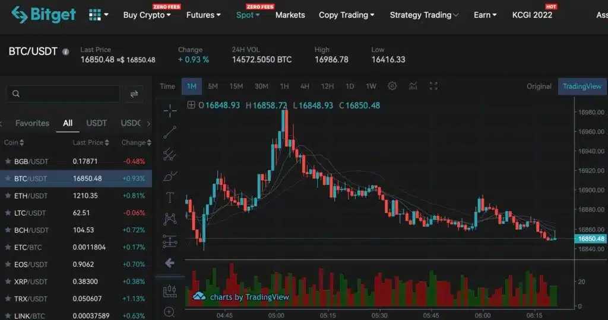Select the 15M timeframe
Image resolution: width=608 pixels, height=320 pixels.
[236, 86]
